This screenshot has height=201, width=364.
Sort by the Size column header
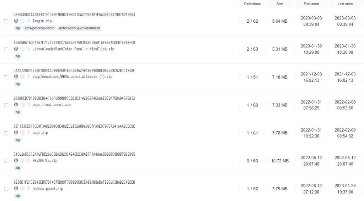point(280,4)
